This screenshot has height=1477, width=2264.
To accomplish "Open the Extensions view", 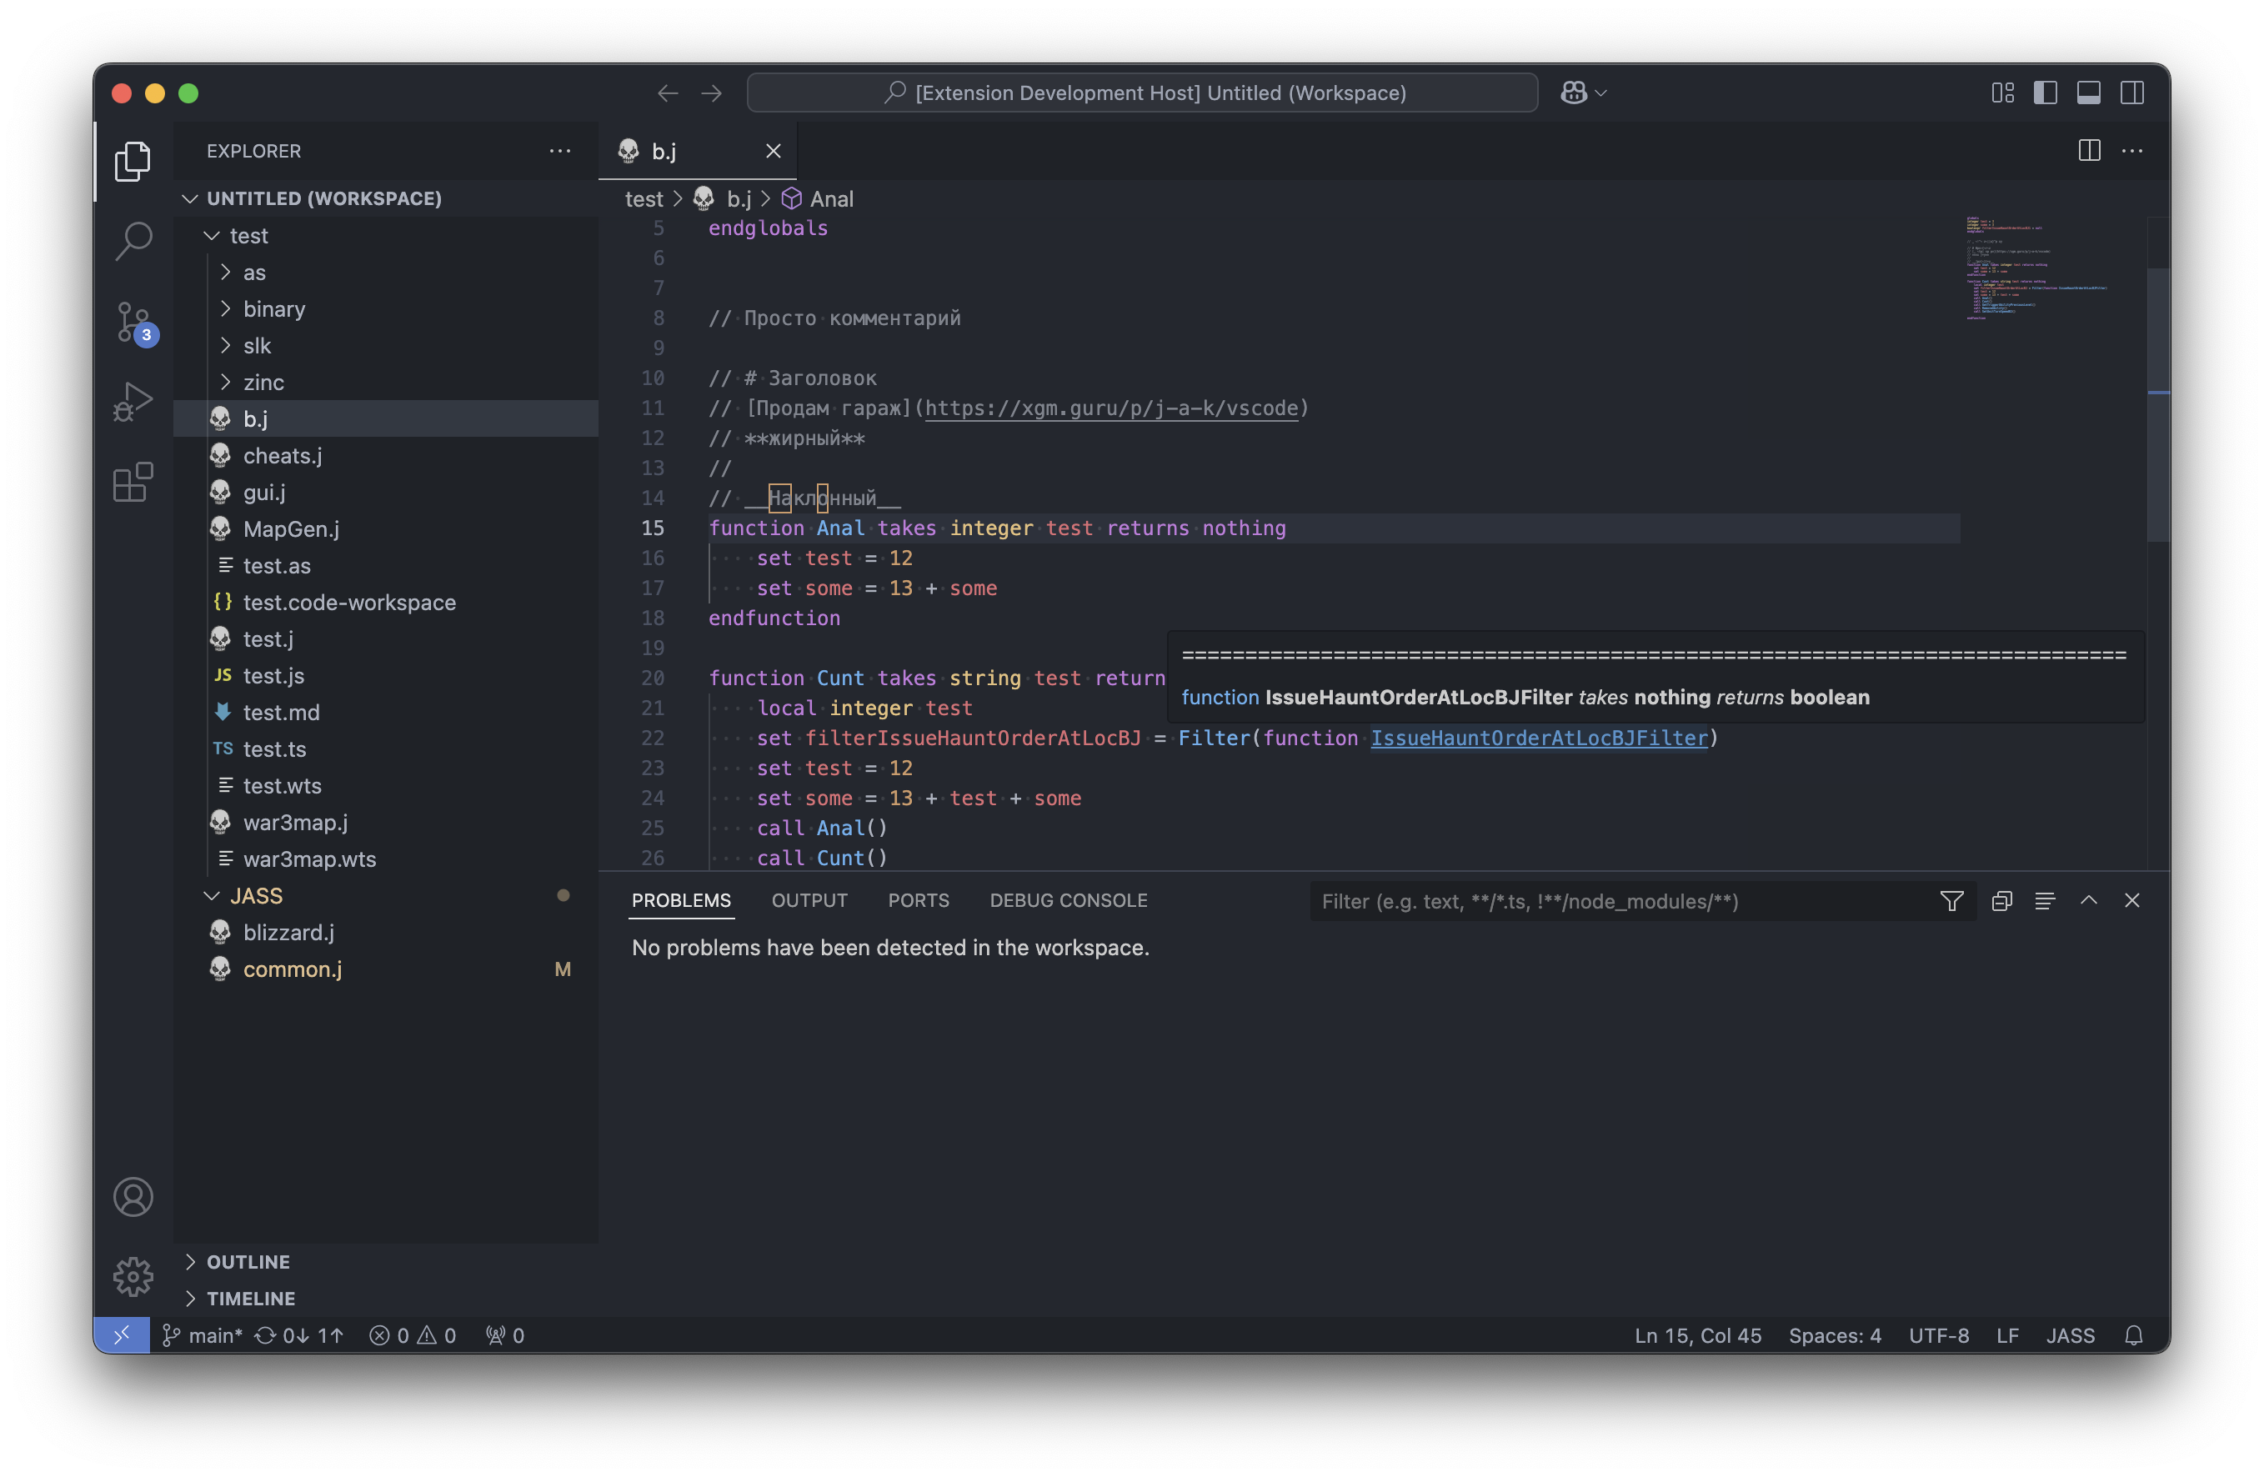I will point(133,482).
